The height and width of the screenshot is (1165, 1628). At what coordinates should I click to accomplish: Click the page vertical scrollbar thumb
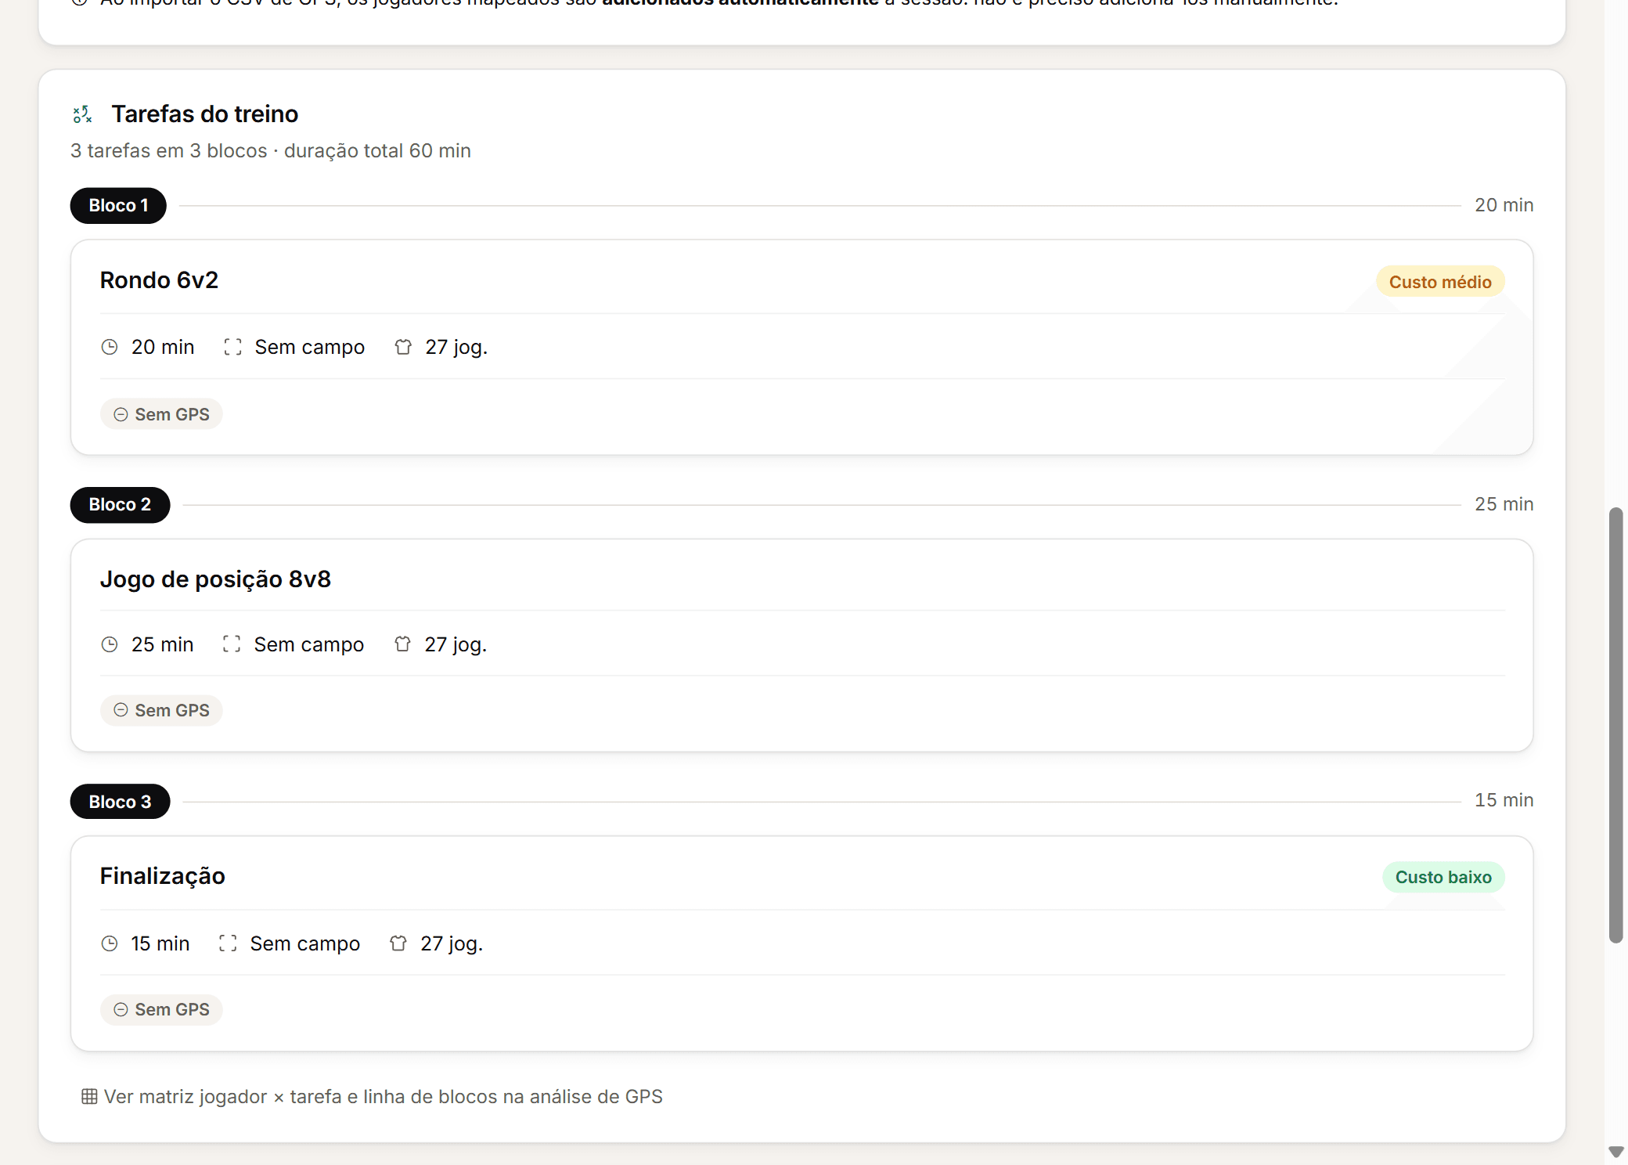pyautogui.click(x=1615, y=725)
